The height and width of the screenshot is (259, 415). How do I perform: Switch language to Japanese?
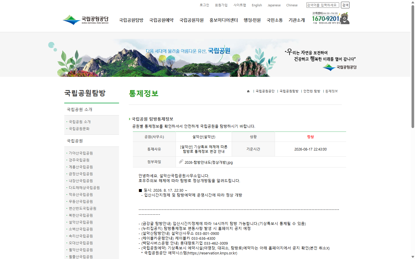[274, 5]
